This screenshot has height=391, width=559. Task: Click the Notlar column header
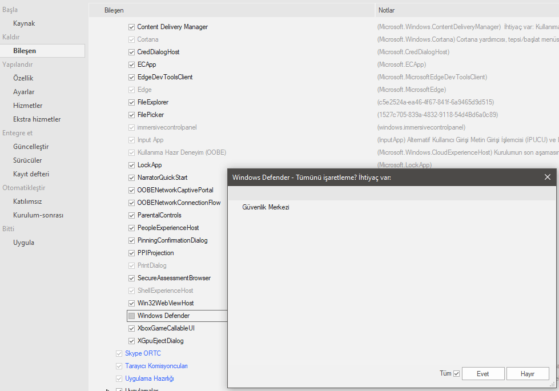387,10
